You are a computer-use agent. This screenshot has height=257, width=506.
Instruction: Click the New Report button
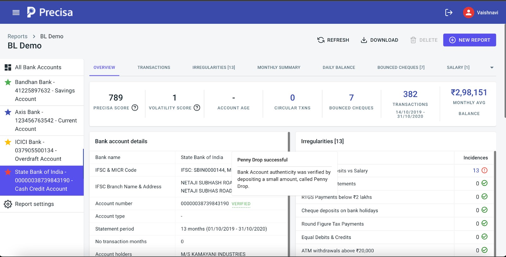pos(469,40)
